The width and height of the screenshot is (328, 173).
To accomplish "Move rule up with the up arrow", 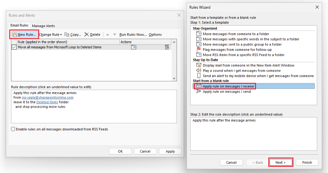I will (x=108, y=35).
